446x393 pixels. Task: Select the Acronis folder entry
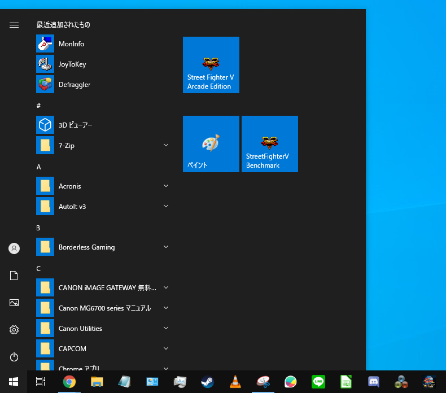(x=102, y=186)
